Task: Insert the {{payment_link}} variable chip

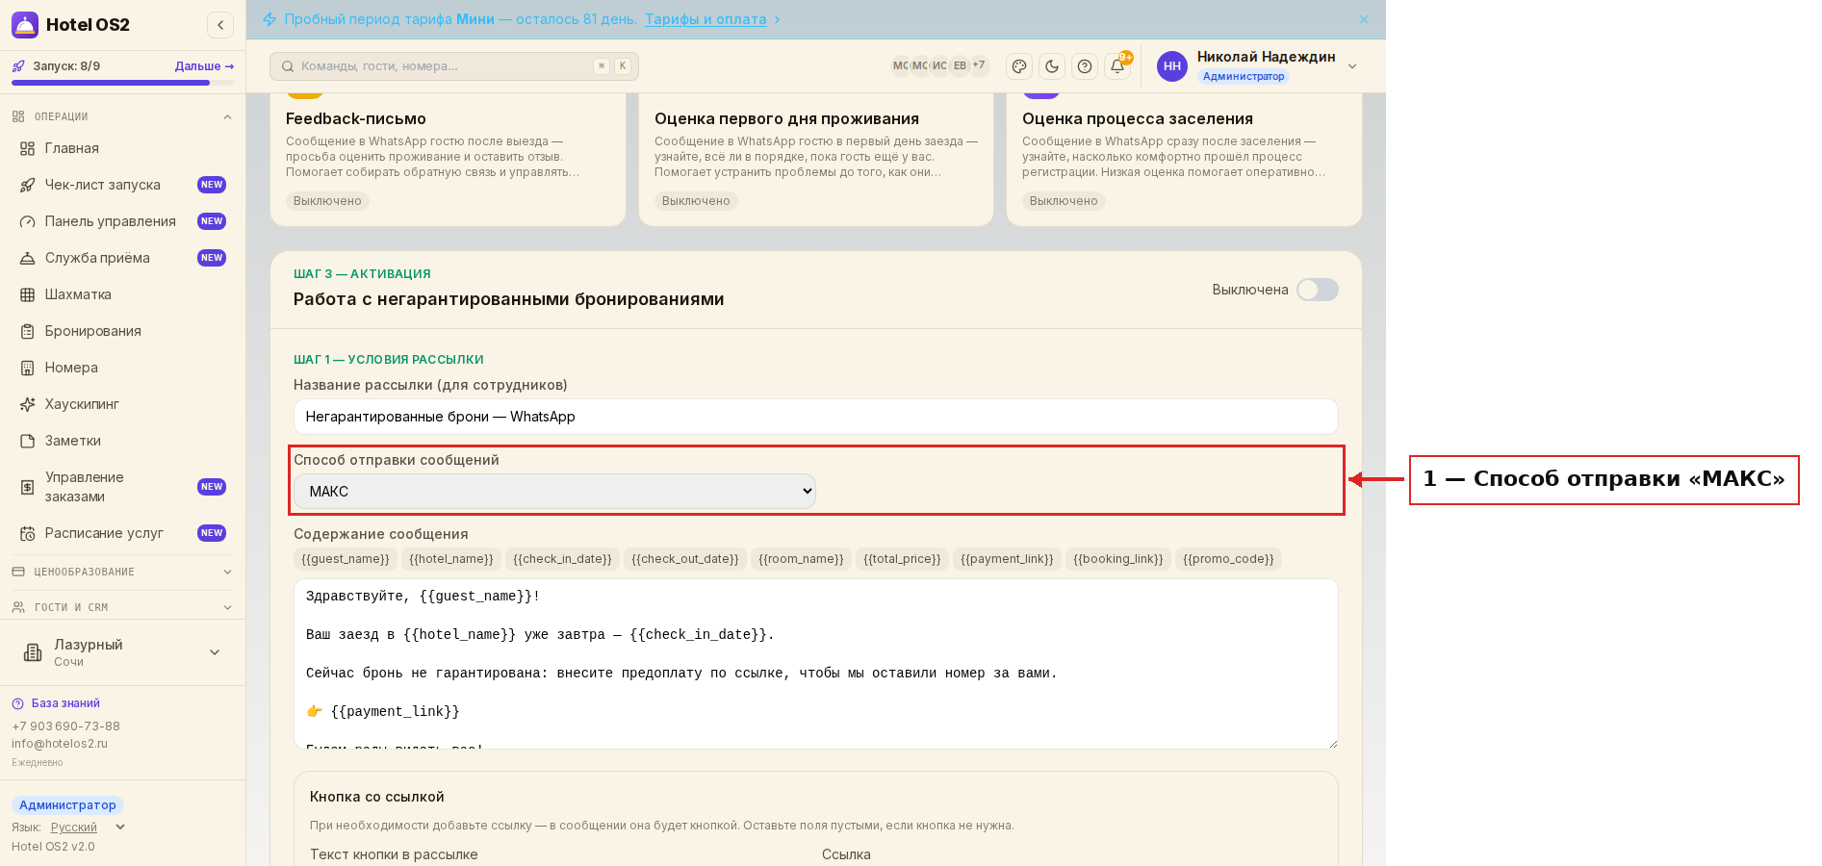Action: pos(1007,559)
